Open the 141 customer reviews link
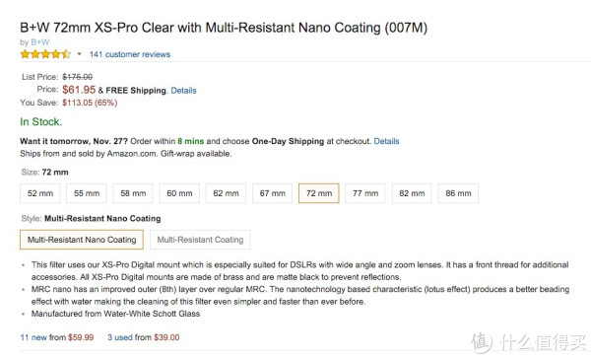This screenshot has width=591, height=359. pos(130,54)
